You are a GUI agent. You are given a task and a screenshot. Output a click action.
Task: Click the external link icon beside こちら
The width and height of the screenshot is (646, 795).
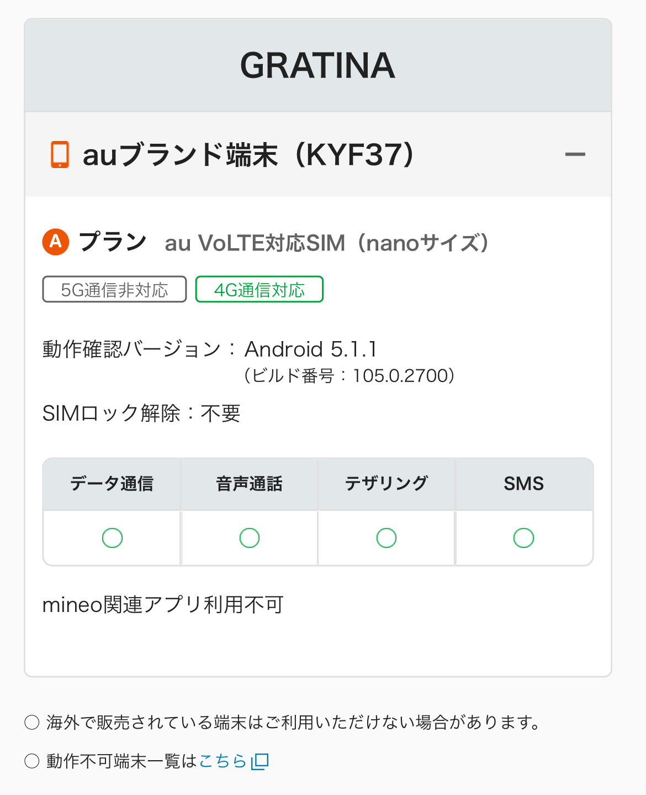tap(260, 762)
